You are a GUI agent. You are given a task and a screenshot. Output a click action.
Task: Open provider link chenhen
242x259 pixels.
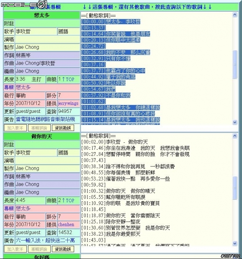click(x=66, y=225)
